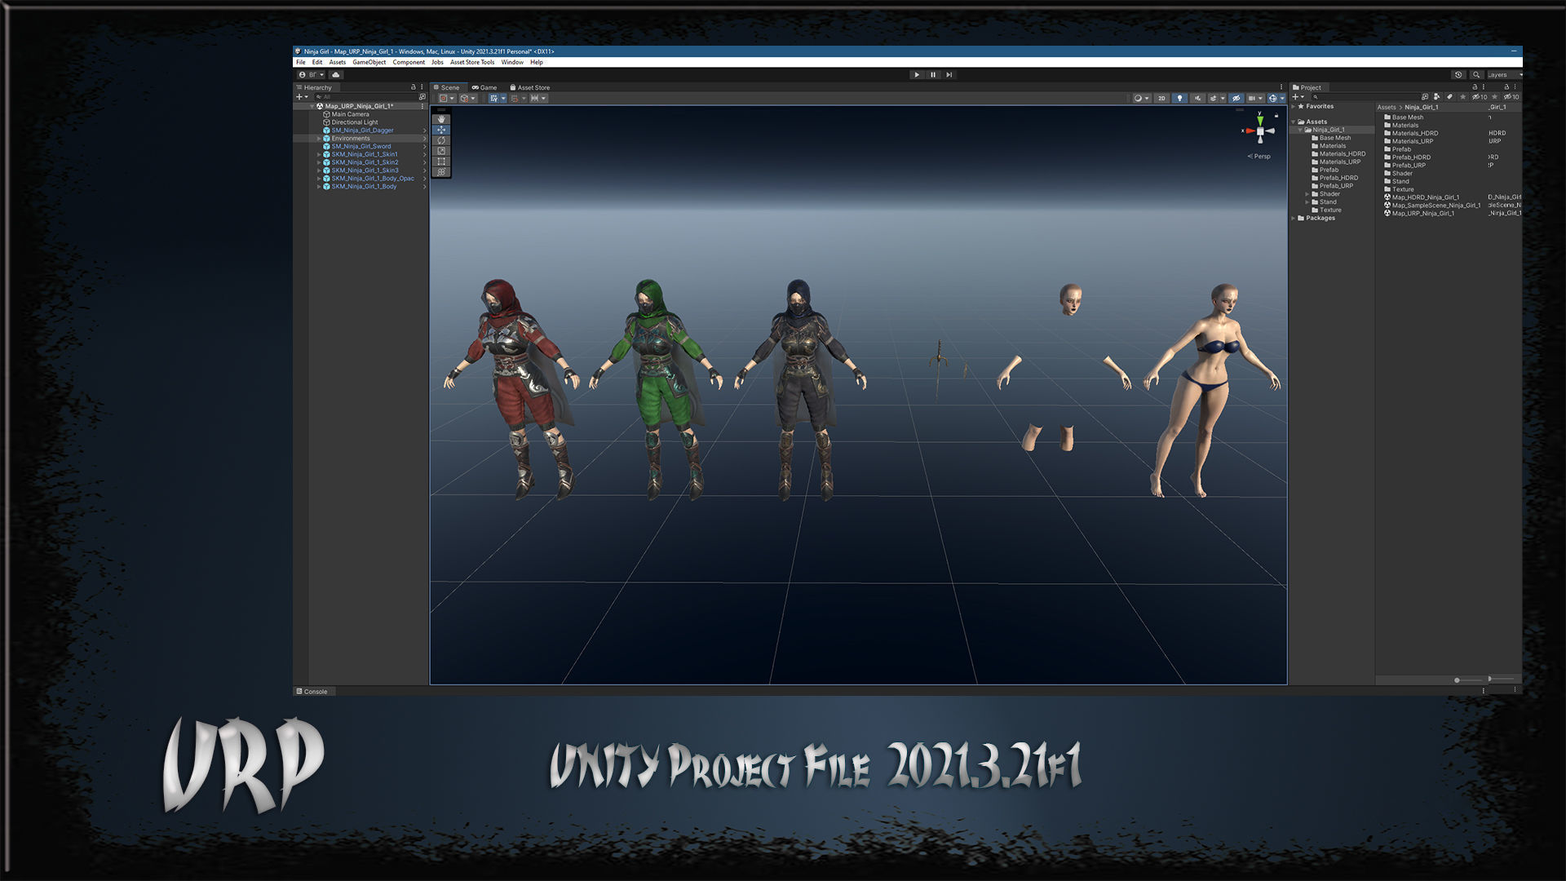The width and height of the screenshot is (1566, 881).
Task: Expand the Packages folder tree
Action: click(1294, 219)
